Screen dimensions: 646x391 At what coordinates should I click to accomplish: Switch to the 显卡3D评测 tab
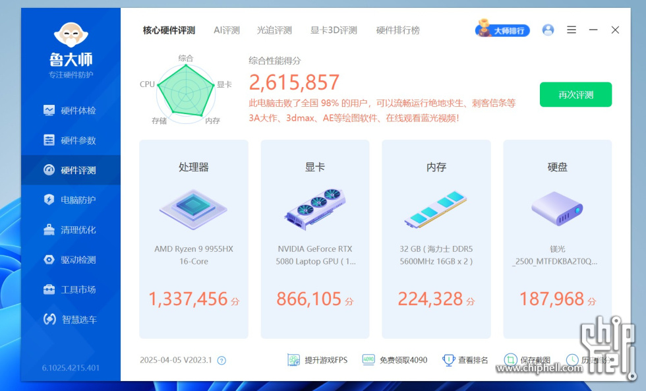click(334, 30)
